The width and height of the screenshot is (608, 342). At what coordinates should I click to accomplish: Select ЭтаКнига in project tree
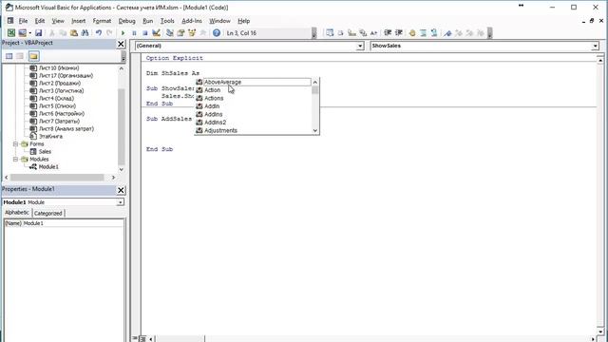click(50, 137)
